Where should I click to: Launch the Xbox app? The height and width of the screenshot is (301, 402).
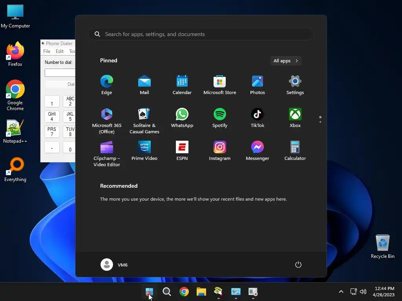(x=295, y=118)
